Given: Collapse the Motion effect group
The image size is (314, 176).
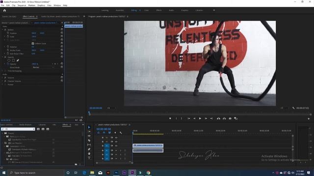Looking at the screenshot, I should pos(2,29).
